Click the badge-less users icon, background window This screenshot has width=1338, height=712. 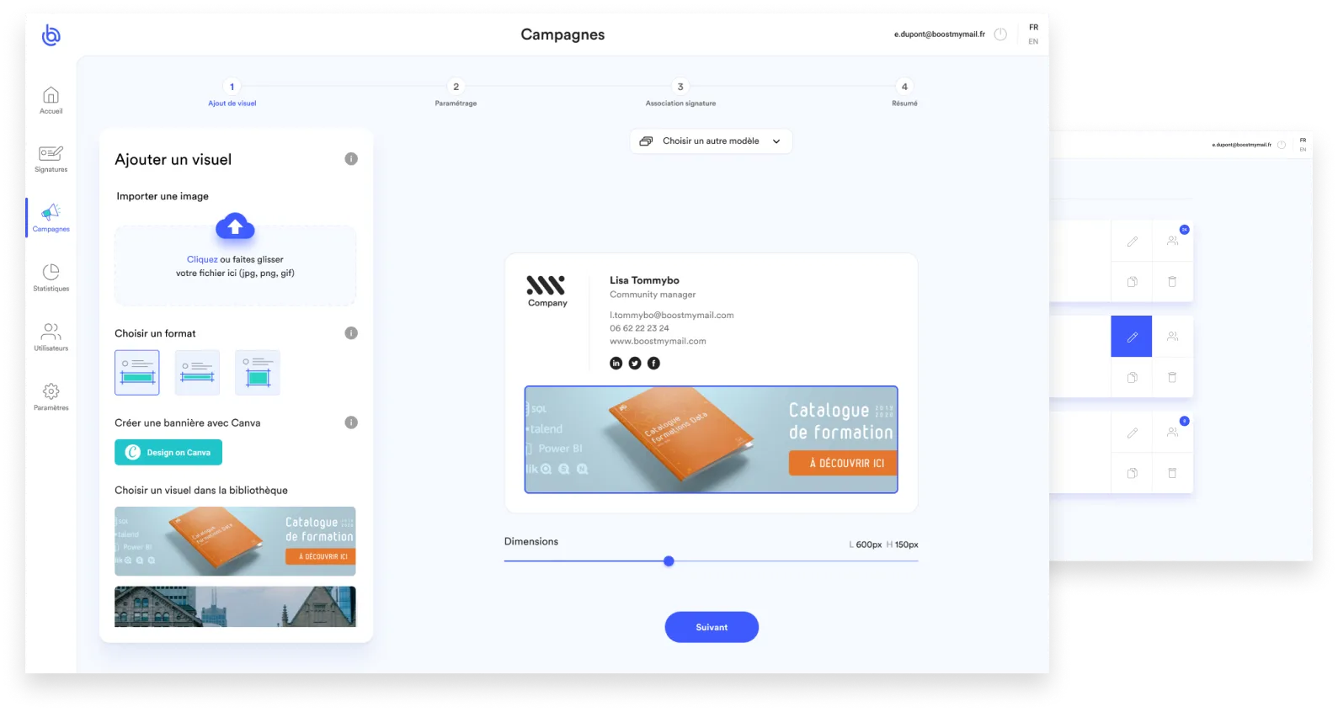[x=1172, y=337]
